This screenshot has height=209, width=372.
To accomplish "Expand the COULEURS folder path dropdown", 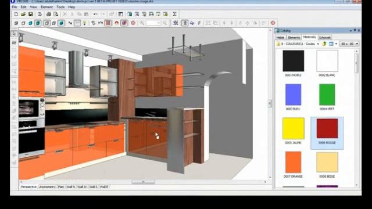I will (x=318, y=44).
